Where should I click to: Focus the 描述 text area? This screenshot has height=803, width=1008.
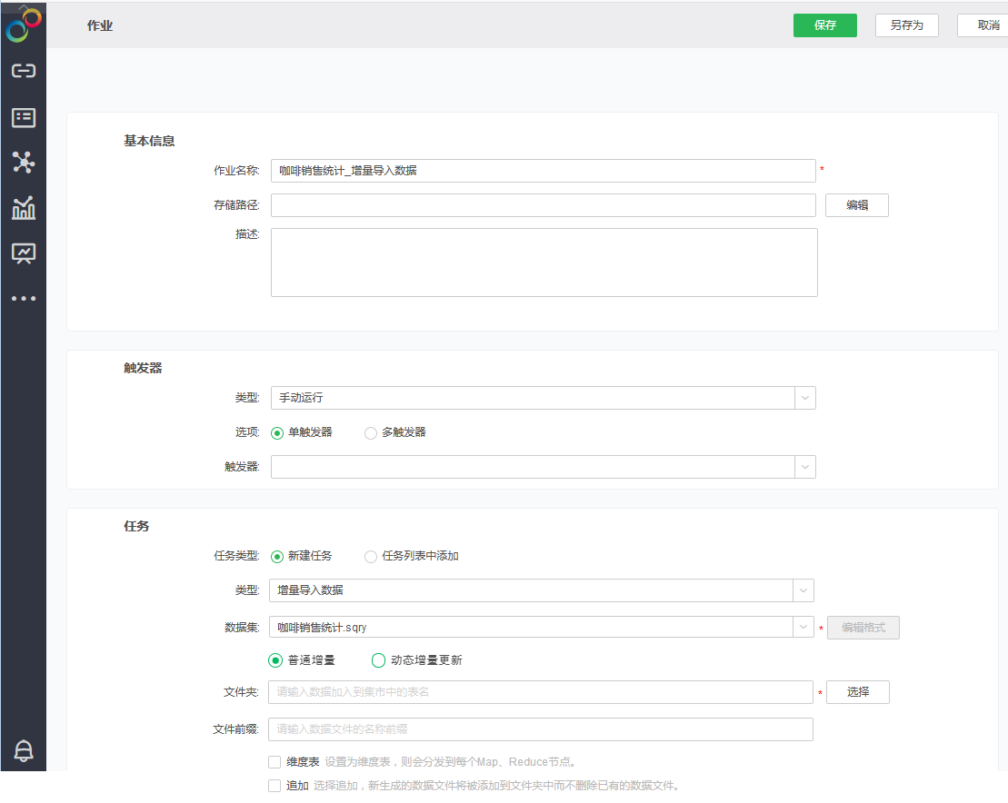click(544, 263)
